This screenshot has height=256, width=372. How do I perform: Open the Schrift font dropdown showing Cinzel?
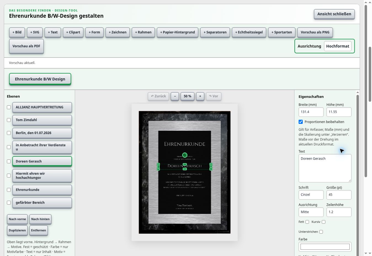coord(311,195)
